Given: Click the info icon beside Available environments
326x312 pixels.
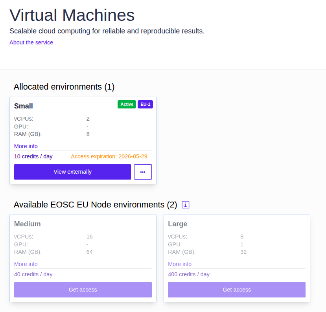Looking at the screenshot, I should click(186, 205).
